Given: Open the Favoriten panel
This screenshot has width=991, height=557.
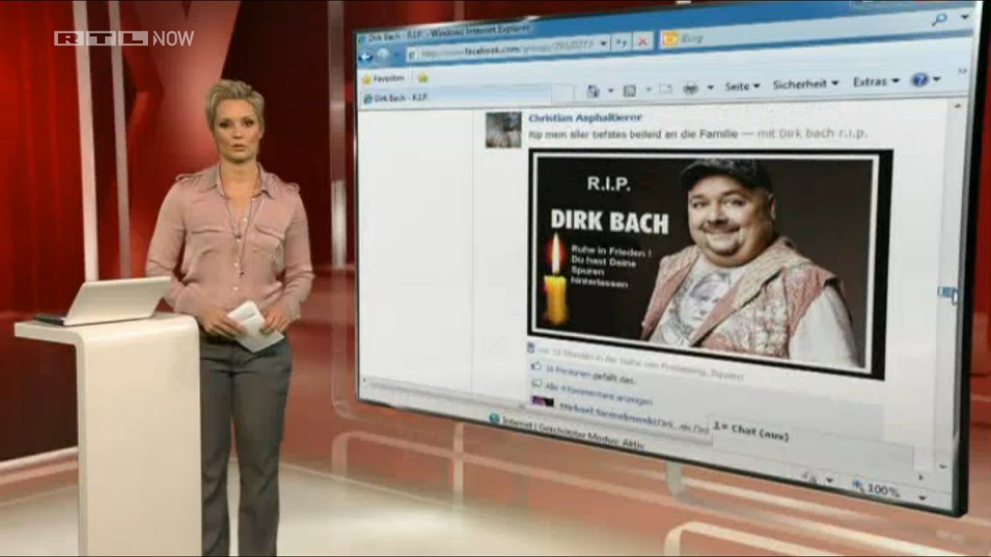Looking at the screenshot, I should tap(383, 78).
